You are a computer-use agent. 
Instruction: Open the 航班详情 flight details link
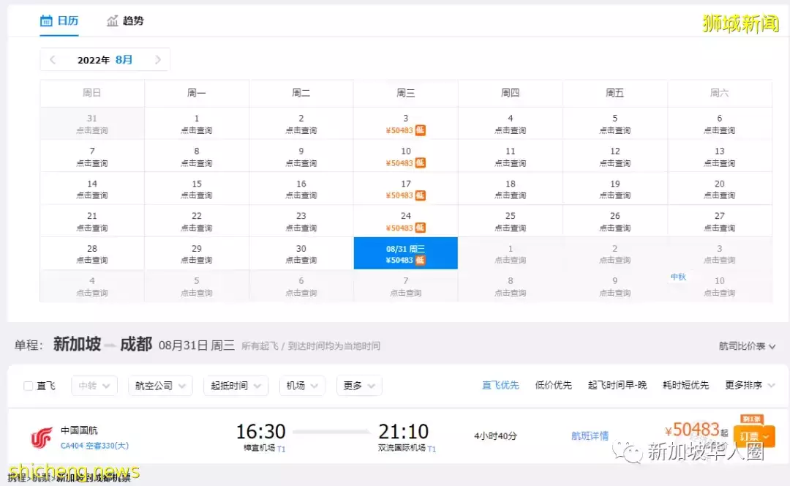590,435
